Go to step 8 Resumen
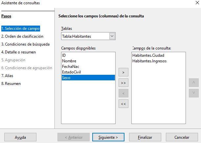 pos(11,84)
